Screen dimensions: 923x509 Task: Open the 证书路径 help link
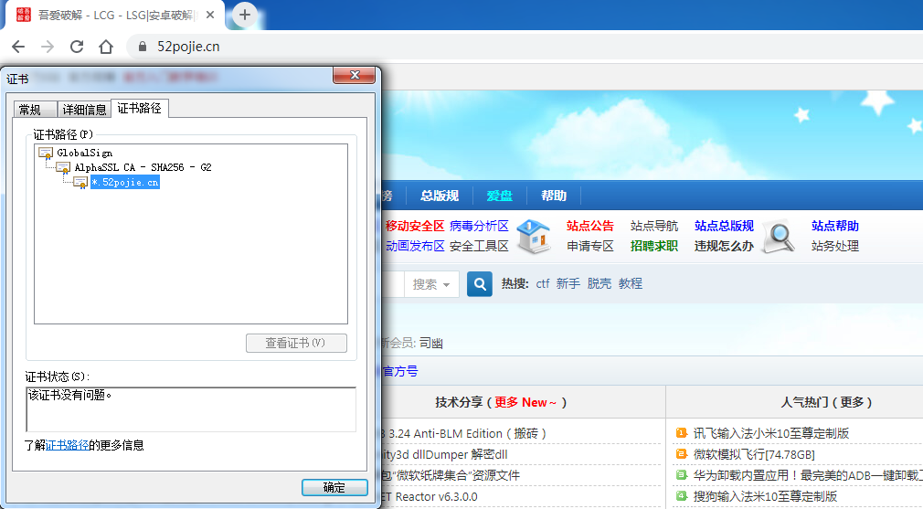[68, 446]
